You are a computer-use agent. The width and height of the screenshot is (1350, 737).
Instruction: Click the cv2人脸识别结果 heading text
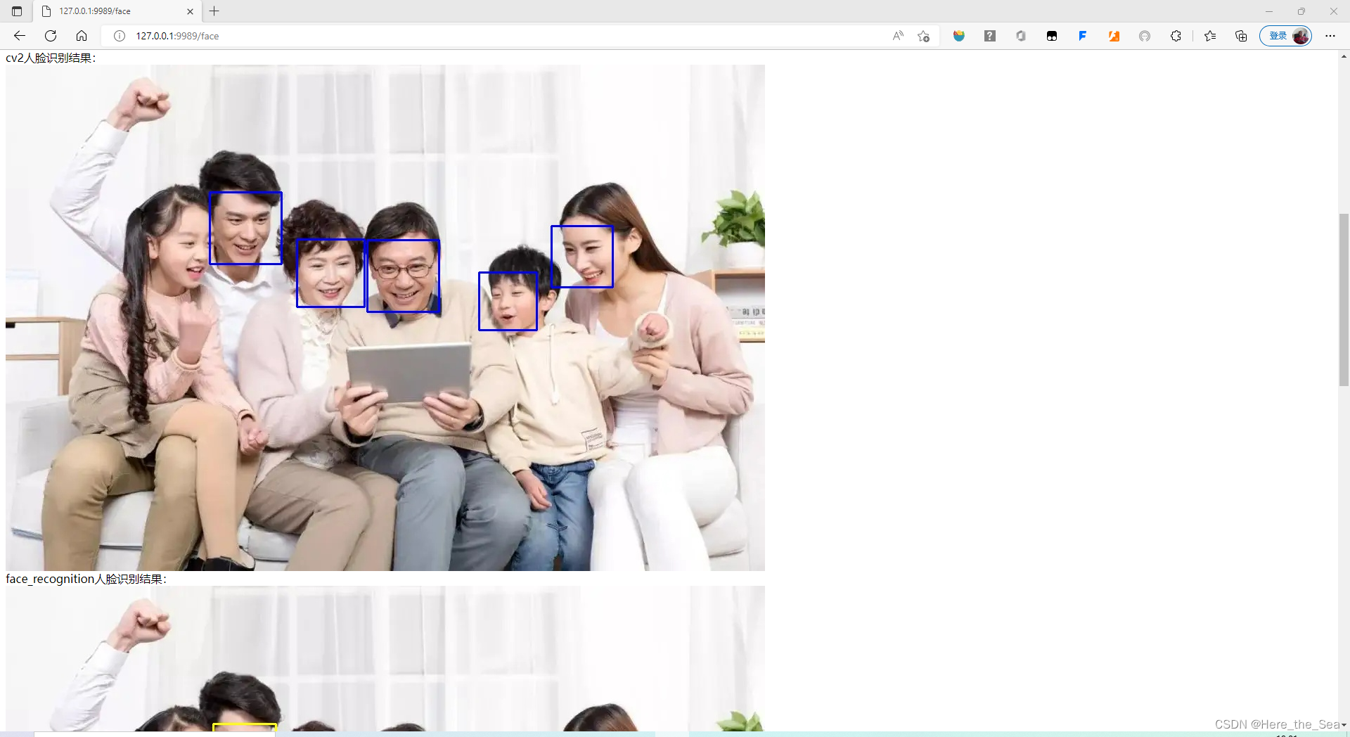tap(51, 58)
